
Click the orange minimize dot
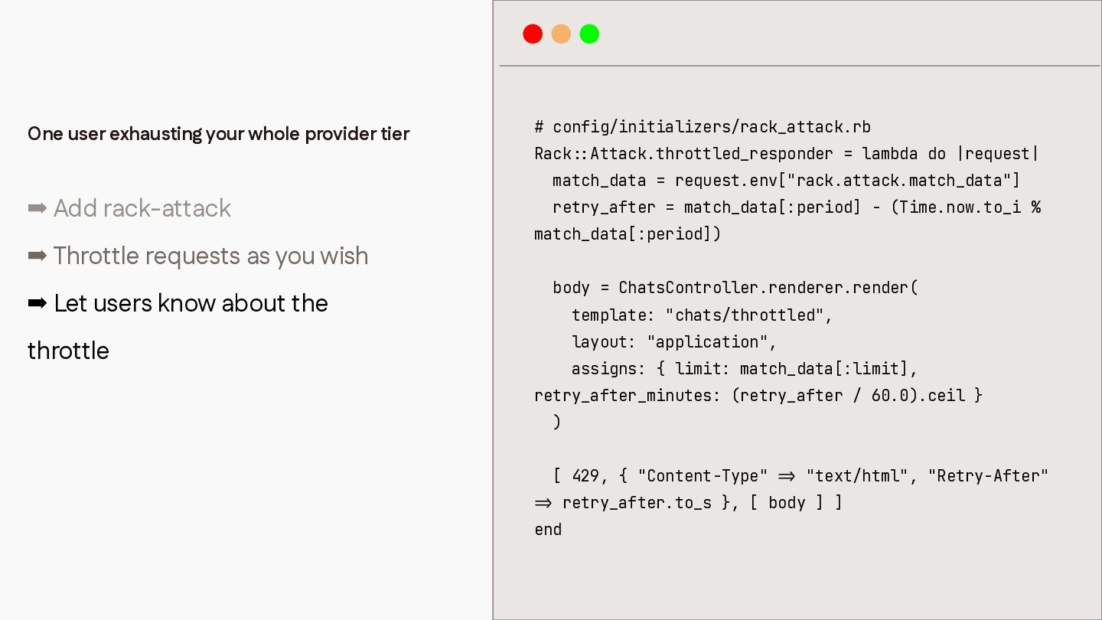point(561,34)
